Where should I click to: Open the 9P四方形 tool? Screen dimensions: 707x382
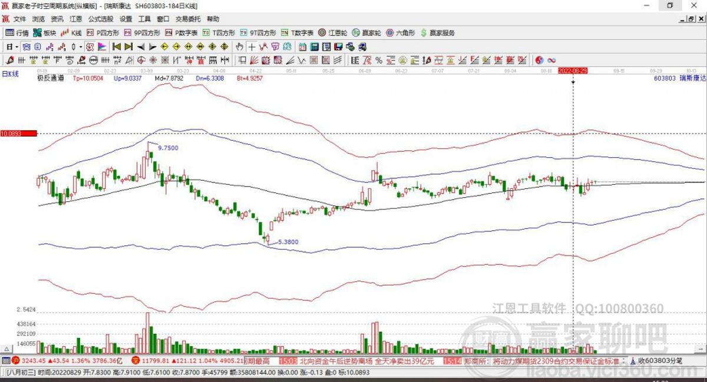click(141, 33)
